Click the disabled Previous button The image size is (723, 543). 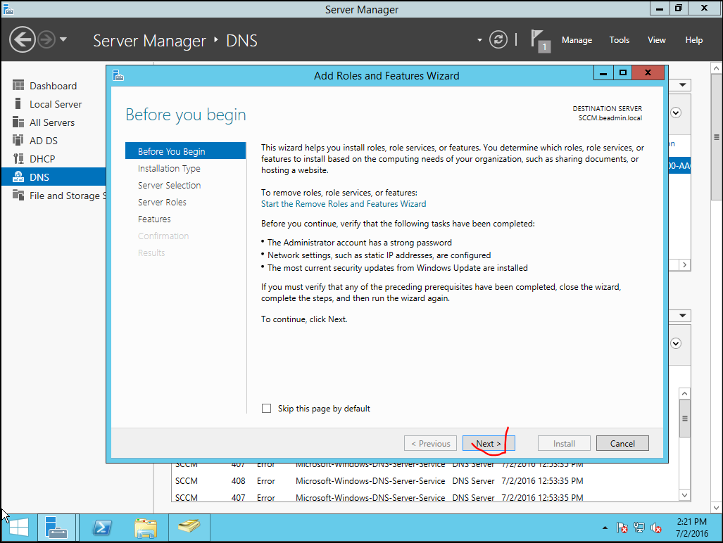[x=430, y=444]
